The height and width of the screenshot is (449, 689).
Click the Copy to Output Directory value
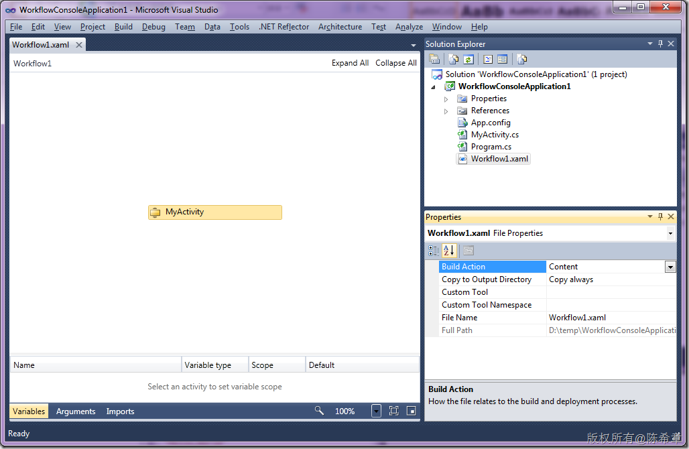611,279
